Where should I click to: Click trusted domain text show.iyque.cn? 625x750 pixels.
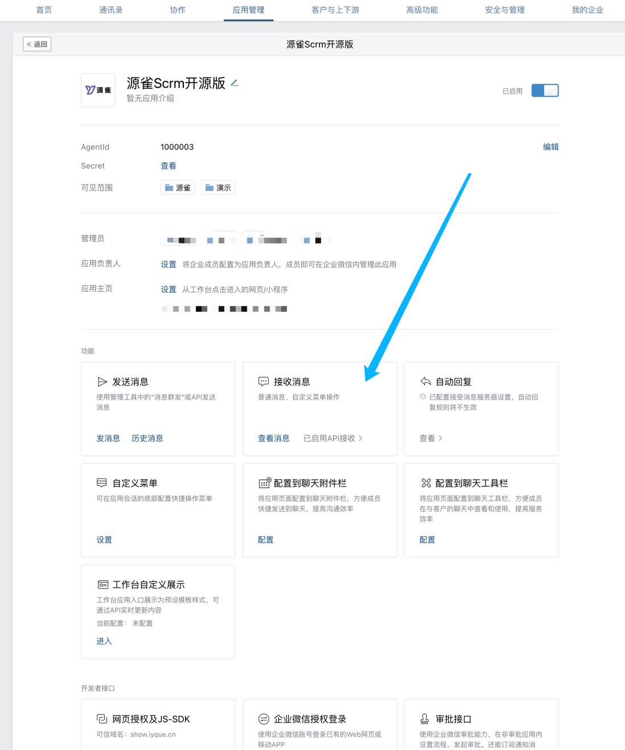pyautogui.click(x=153, y=734)
